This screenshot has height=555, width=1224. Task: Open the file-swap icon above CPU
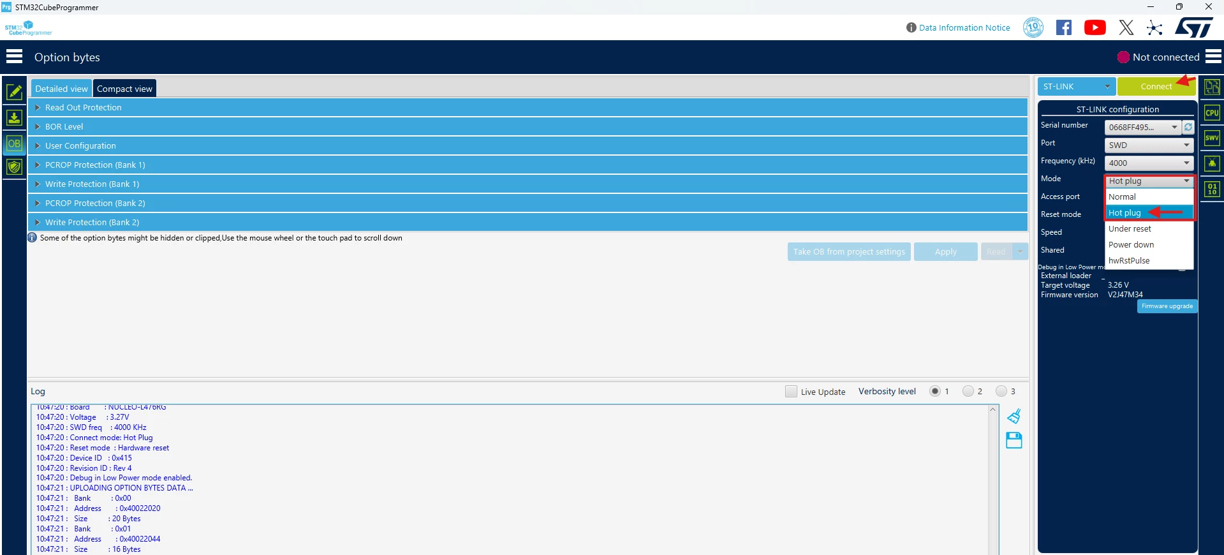[x=1212, y=87]
